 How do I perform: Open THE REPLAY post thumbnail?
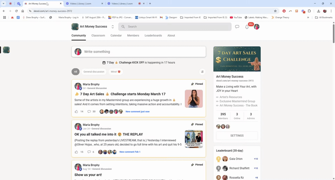(x=194, y=139)
